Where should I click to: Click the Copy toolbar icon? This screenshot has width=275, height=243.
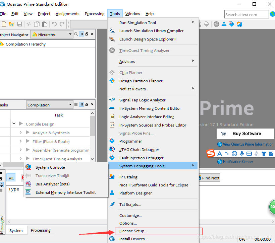pyautogui.click(x=37, y=24)
